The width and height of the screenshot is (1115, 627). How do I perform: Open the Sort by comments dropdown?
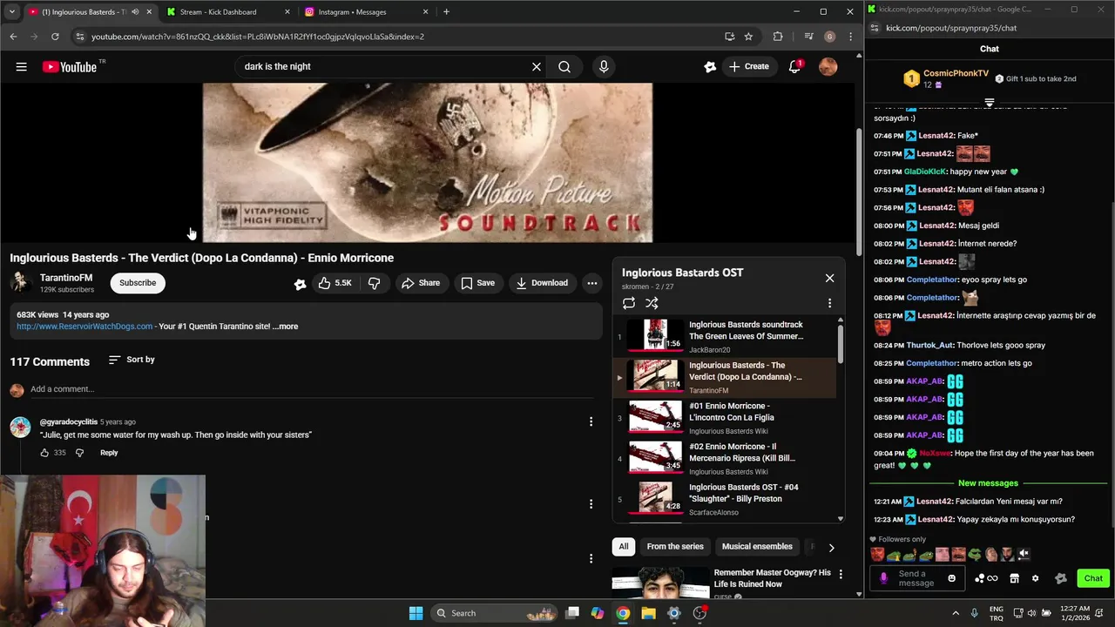coord(132,360)
